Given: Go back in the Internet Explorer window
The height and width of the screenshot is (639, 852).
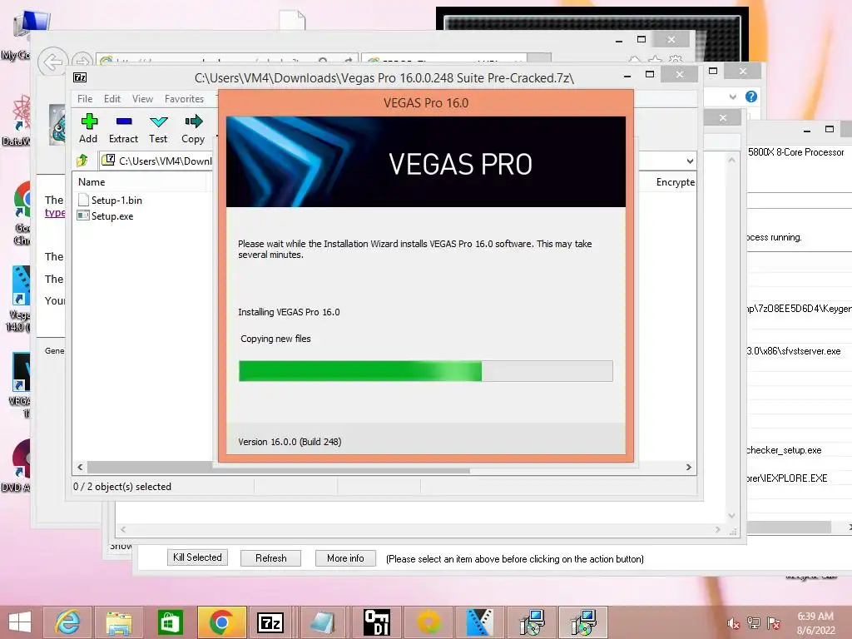Looking at the screenshot, I should pos(52,62).
